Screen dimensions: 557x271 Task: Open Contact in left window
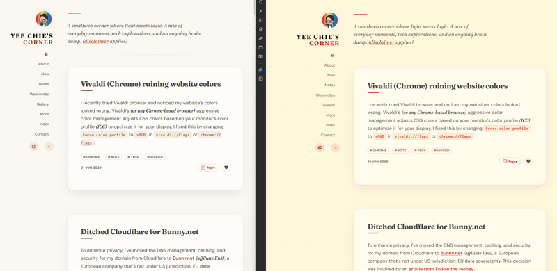point(42,134)
